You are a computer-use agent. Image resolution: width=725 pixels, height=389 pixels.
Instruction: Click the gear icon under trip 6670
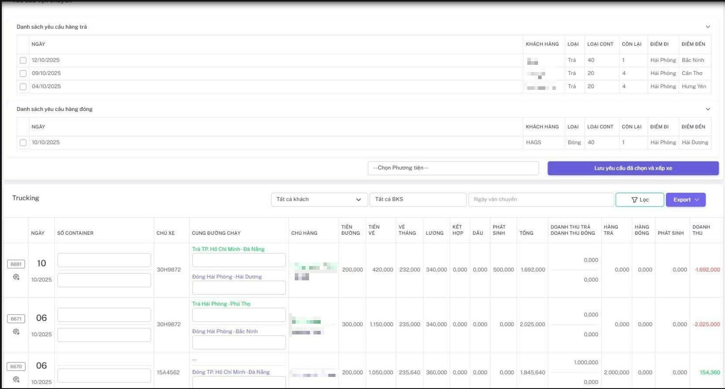[x=16, y=380]
